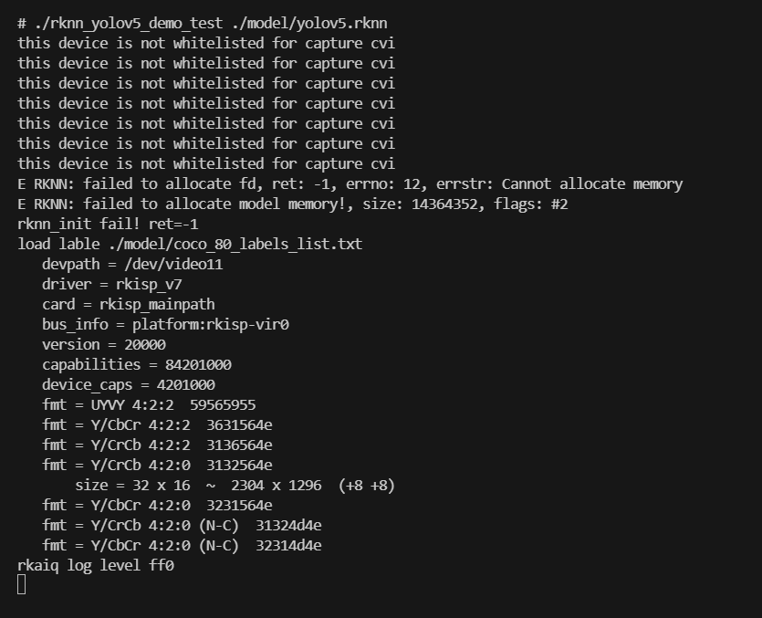The height and width of the screenshot is (618, 762).
Task: Click the 'rknn_init fail! ret=-1' line
Action: 108,225
